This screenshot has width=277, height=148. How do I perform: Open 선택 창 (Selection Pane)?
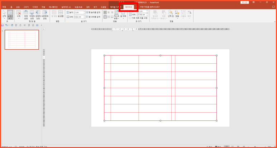pos(171,14)
